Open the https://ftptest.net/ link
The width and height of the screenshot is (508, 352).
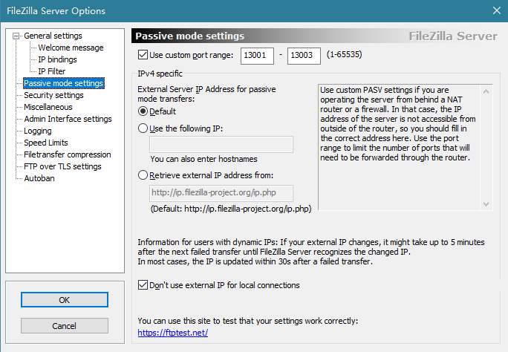[x=173, y=333]
